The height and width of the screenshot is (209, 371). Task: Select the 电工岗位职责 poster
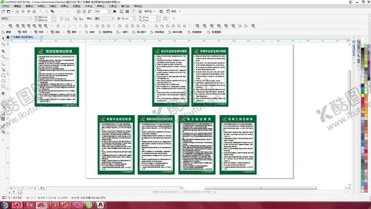coord(197,145)
